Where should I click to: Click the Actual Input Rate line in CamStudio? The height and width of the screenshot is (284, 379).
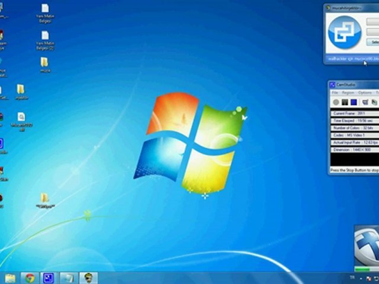pyautogui.click(x=355, y=142)
